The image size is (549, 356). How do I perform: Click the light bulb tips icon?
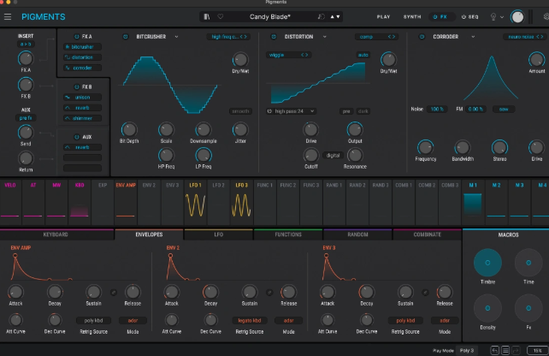[x=494, y=16]
